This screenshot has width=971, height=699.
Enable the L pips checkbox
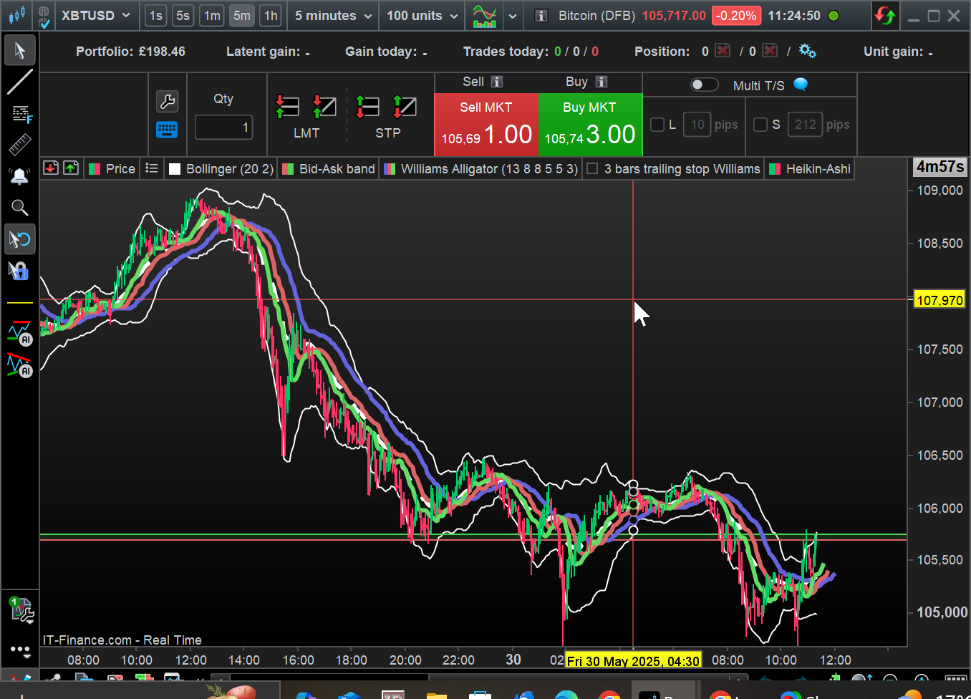pyautogui.click(x=657, y=125)
